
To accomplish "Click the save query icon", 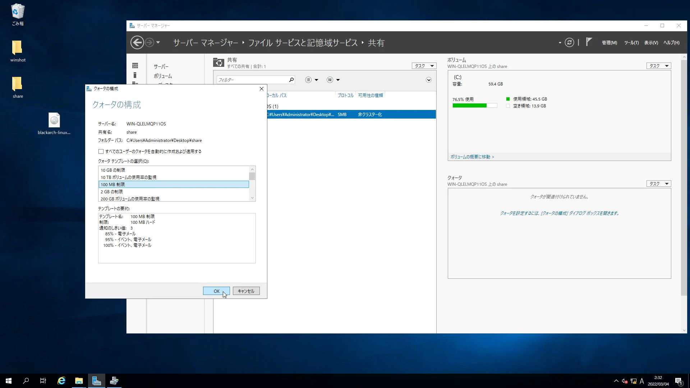I will coord(330,80).
